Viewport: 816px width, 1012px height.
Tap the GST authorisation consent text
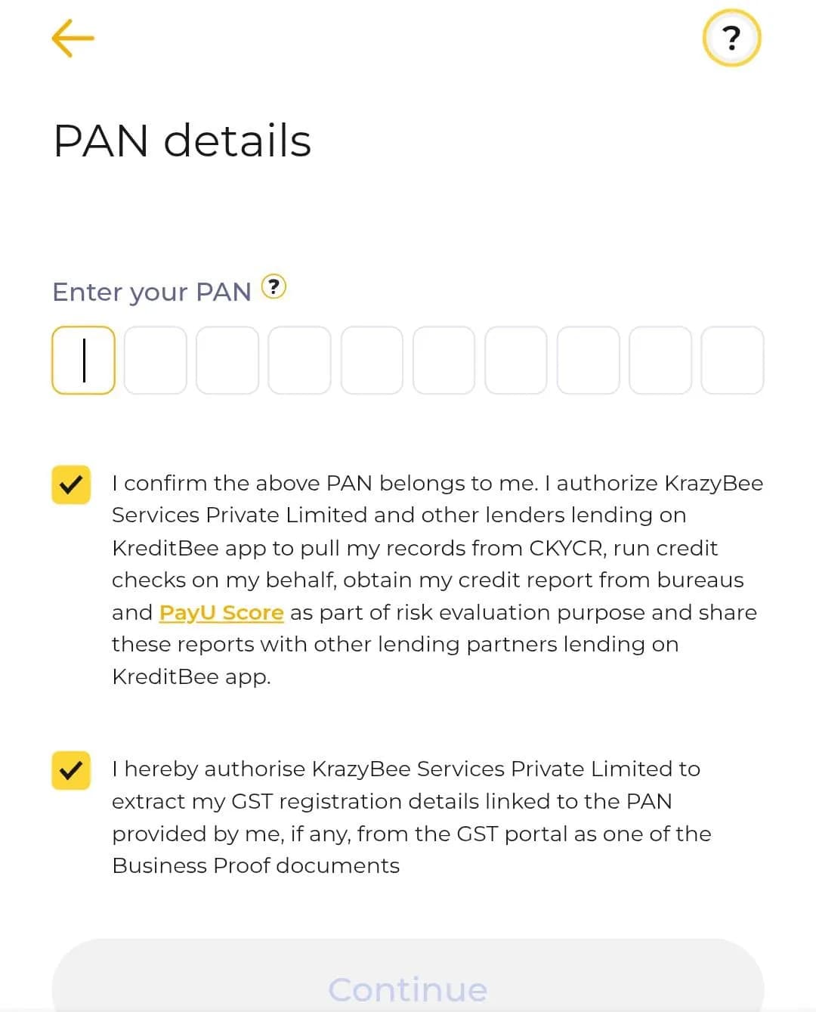click(412, 817)
